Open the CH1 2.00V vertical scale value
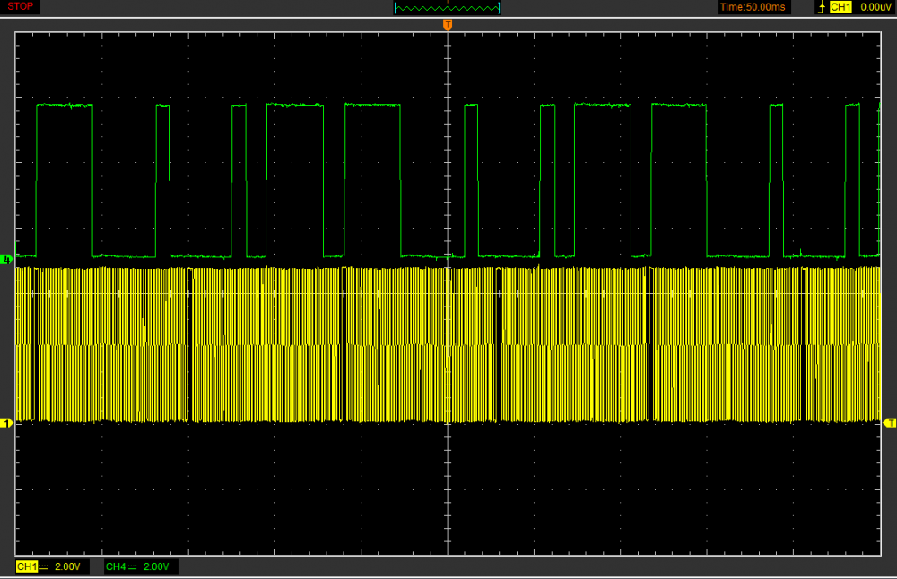 click(68, 566)
